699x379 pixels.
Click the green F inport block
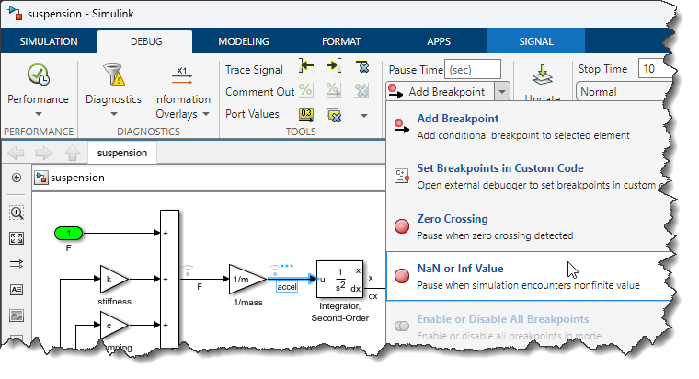coord(68,234)
